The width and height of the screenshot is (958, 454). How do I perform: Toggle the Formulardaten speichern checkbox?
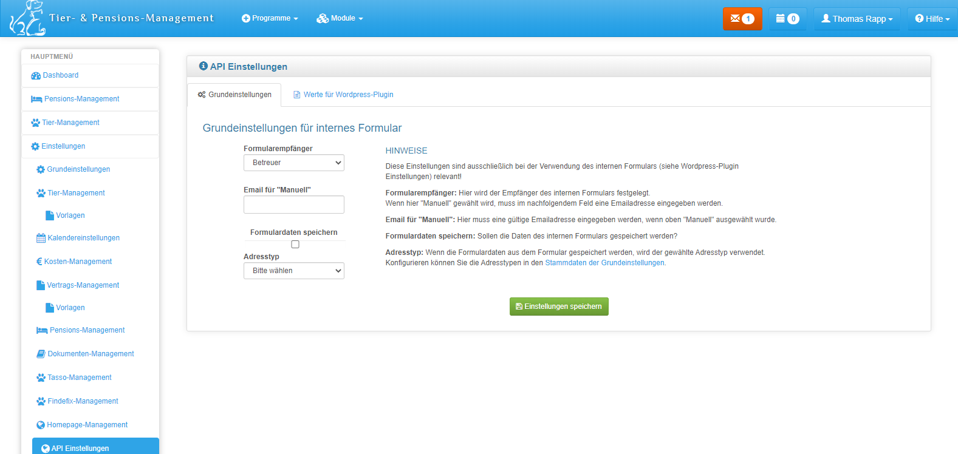click(295, 245)
